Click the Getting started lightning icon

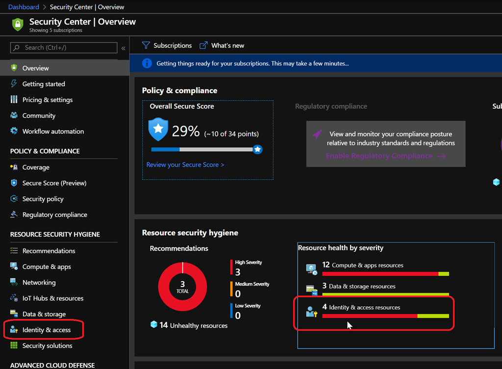(x=14, y=84)
